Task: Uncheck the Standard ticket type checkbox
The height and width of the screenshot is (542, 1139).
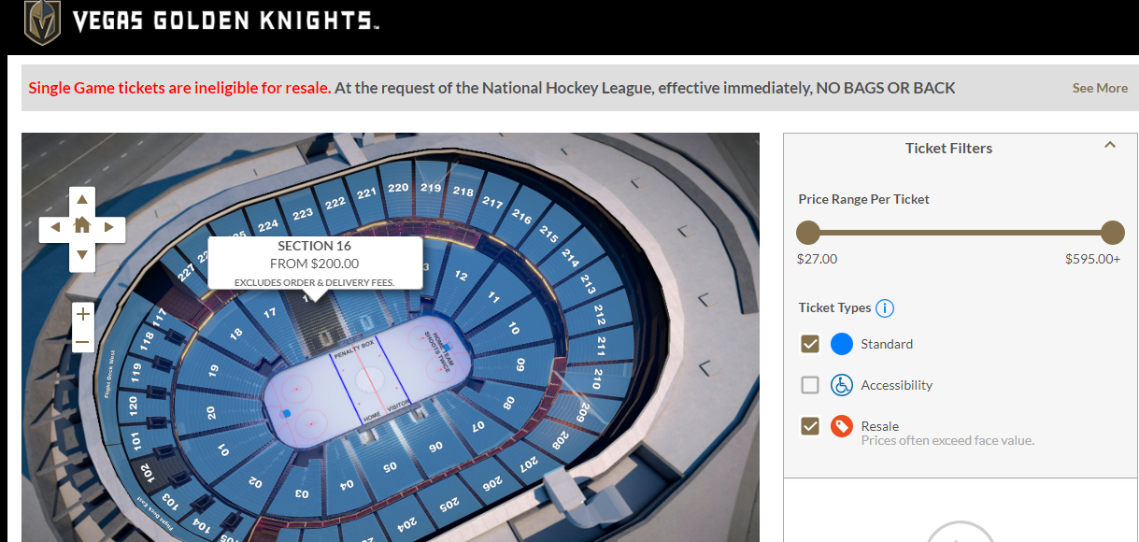Action: coord(810,344)
